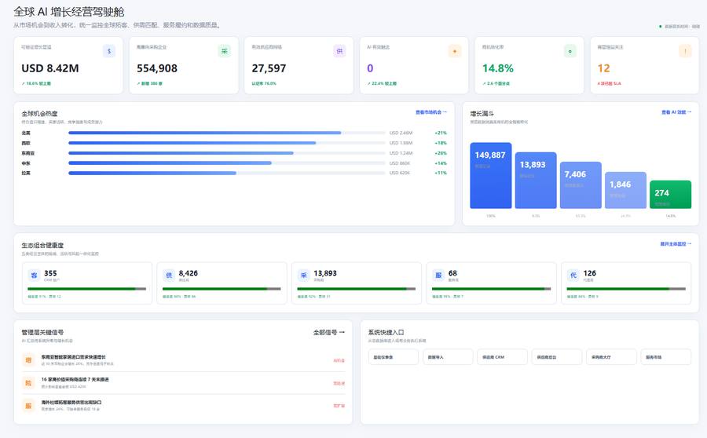The height and width of the screenshot is (438, 707).
Task: Click the 供应商 CRM quick entry button
Action: pyautogui.click(x=502, y=357)
